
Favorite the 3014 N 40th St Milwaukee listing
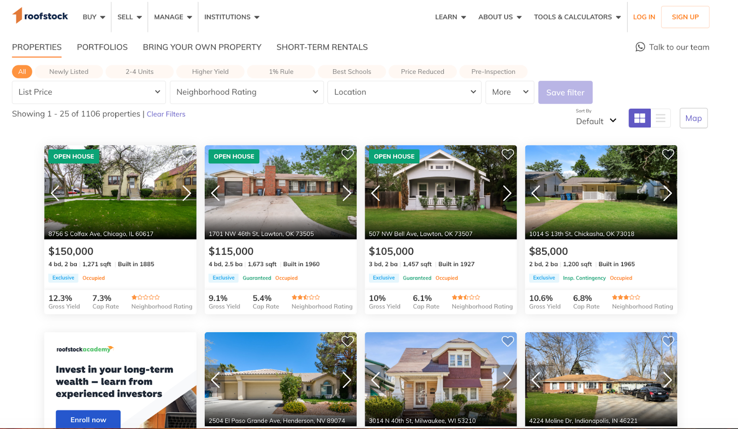tap(507, 341)
